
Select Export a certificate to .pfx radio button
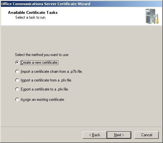tap(17, 89)
